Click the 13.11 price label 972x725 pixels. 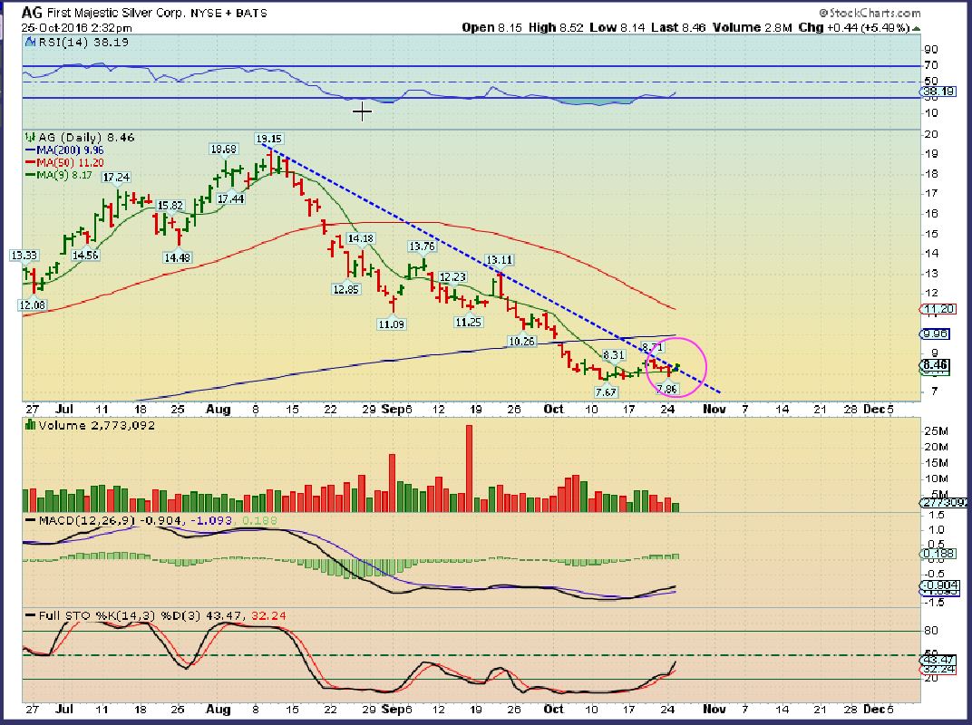point(499,260)
